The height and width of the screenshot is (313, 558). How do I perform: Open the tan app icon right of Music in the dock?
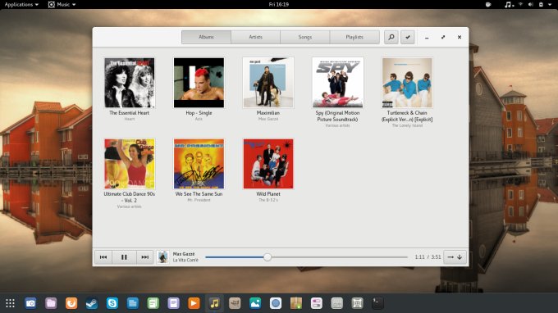coord(235,303)
